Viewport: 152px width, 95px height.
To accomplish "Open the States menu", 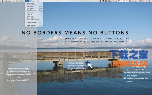I will click(x=22, y=1).
